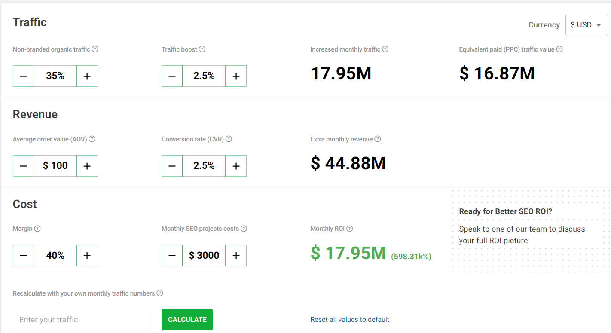The height and width of the screenshot is (333, 611).
Task: Show info icon for Extra monthly revenue
Action: pos(378,139)
